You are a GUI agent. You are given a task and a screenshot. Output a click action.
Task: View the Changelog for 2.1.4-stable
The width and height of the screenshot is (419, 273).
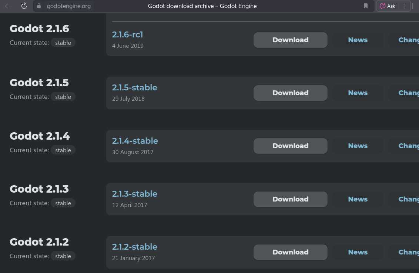pyautogui.click(x=408, y=146)
